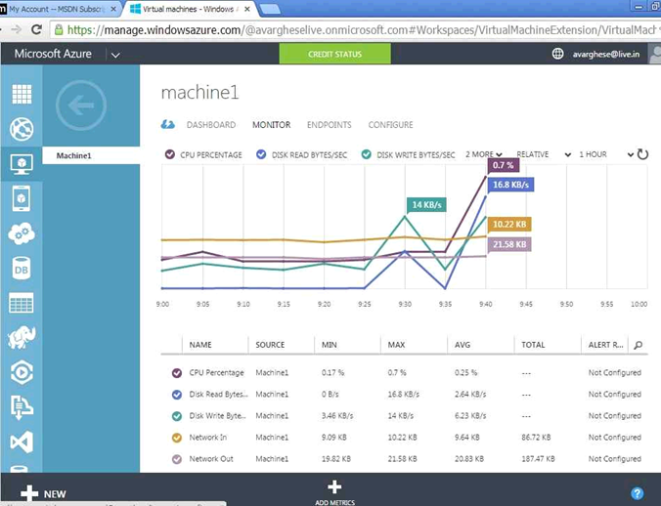This screenshot has height=506, width=661.
Task: Click the 10.22 KB chart data label
Action: coord(509,225)
